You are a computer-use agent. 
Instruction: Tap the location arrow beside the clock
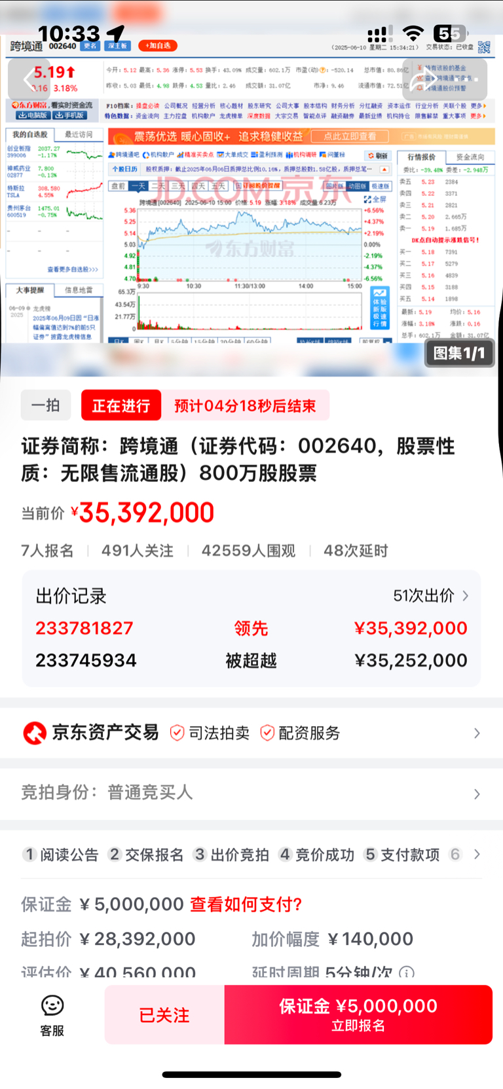click(x=115, y=34)
